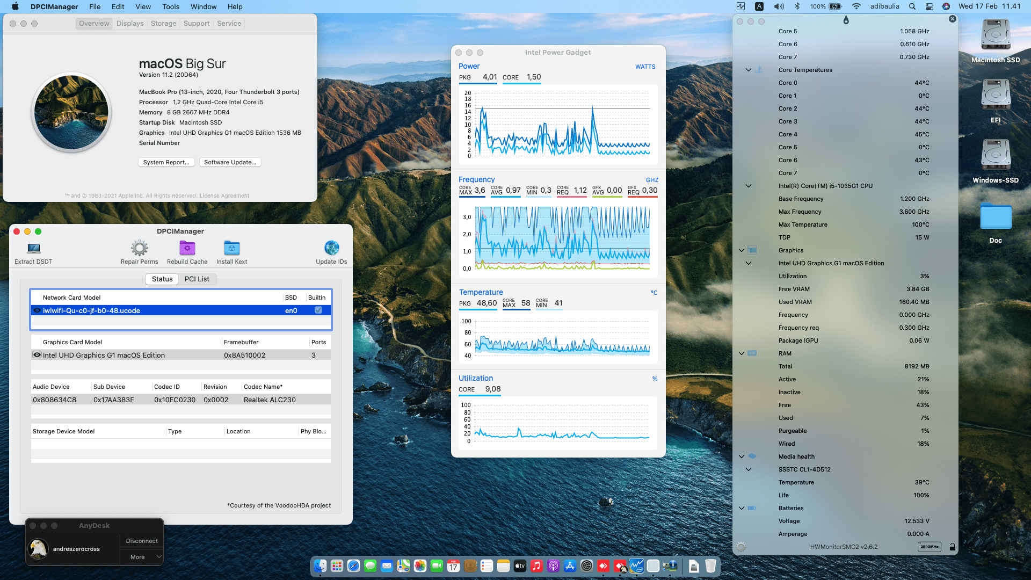Open DPCIManager icon in the Dock
This screenshot has height=580, width=1031.
tap(670, 565)
